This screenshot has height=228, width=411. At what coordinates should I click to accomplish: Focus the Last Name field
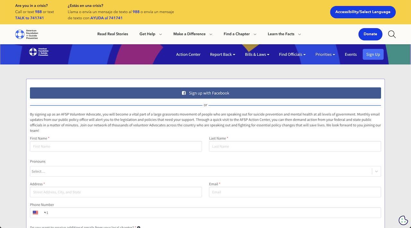(295, 146)
